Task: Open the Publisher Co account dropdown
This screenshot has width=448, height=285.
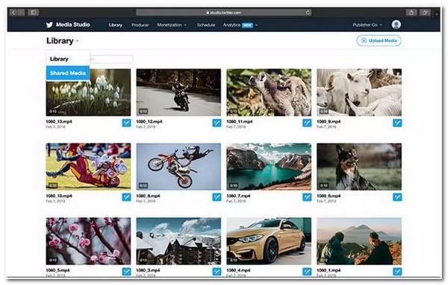Action: [x=367, y=25]
